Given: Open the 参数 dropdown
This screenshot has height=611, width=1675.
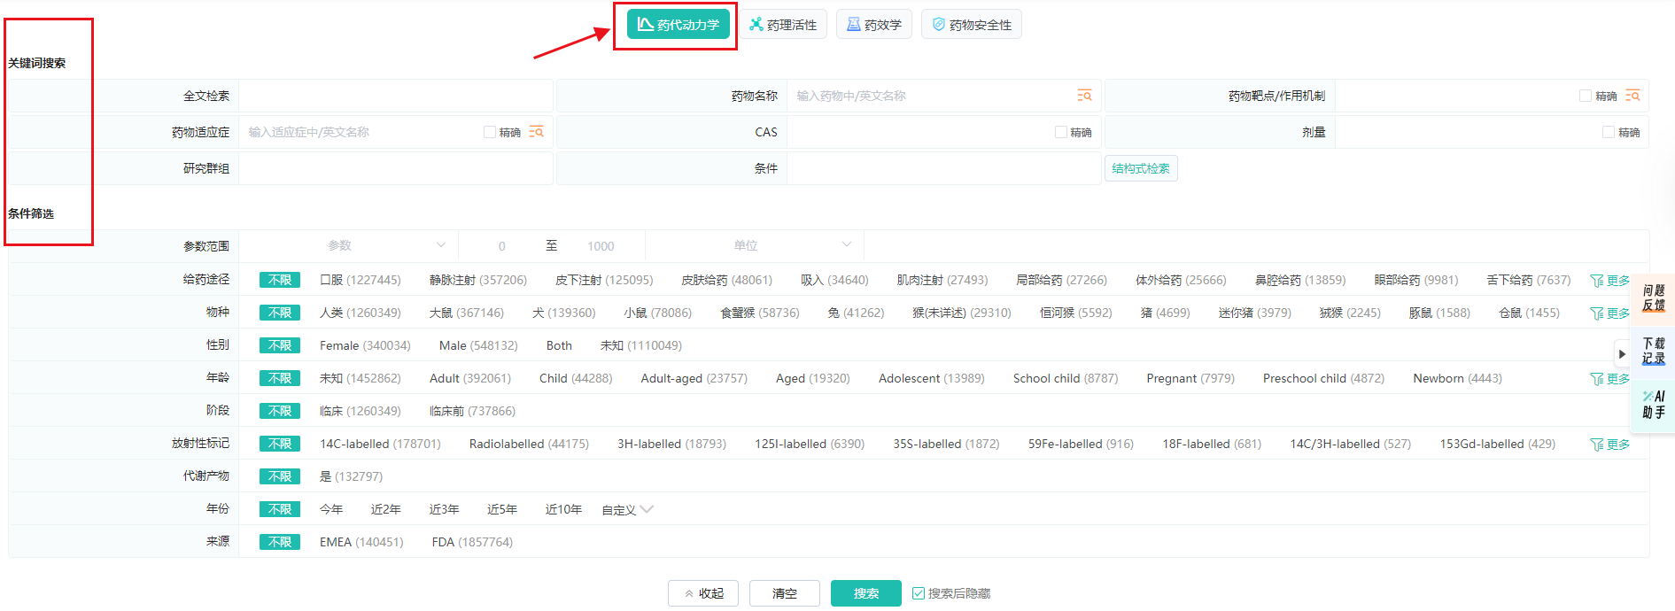Looking at the screenshot, I should [x=349, y=245].
